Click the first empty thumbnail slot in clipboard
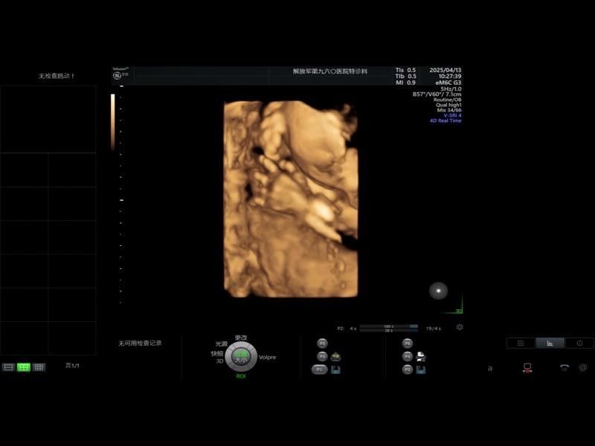The width and height of the screenshot is (595, 446). tap(48, 119)
